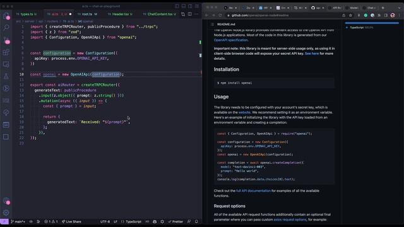Image resolution: width=404 pixels, height=227 pixels.
Task: Split the editor right
Action: 189,14
